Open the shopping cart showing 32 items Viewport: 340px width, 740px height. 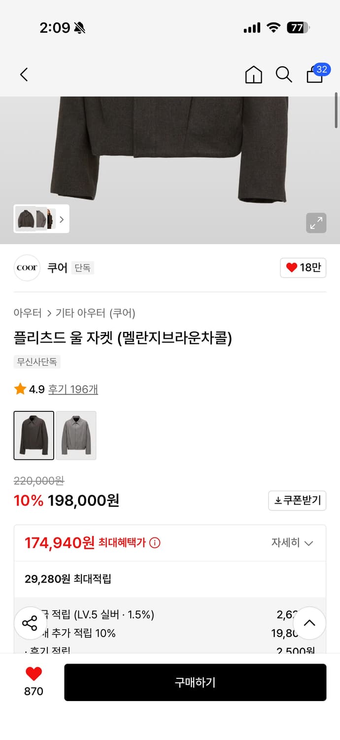(x=314, y=75)
